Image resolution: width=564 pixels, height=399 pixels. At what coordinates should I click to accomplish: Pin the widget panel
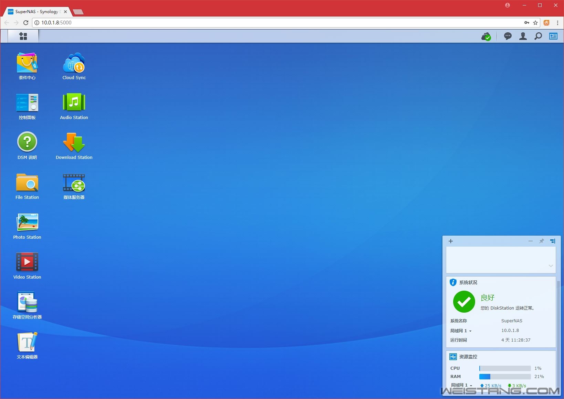pos(542,241)
